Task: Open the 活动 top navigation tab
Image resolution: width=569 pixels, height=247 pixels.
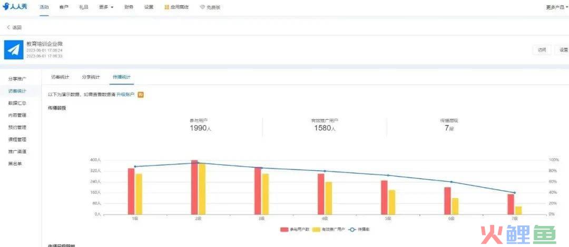Action: [x=44, y=7]
